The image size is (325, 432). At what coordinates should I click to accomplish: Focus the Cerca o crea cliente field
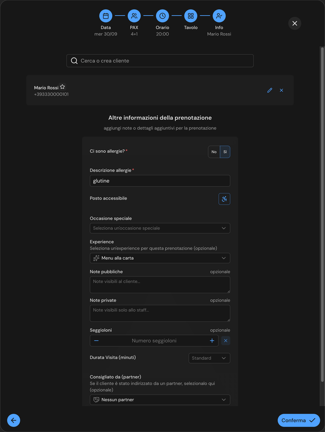pyautogui.click(x=160, y=60)
